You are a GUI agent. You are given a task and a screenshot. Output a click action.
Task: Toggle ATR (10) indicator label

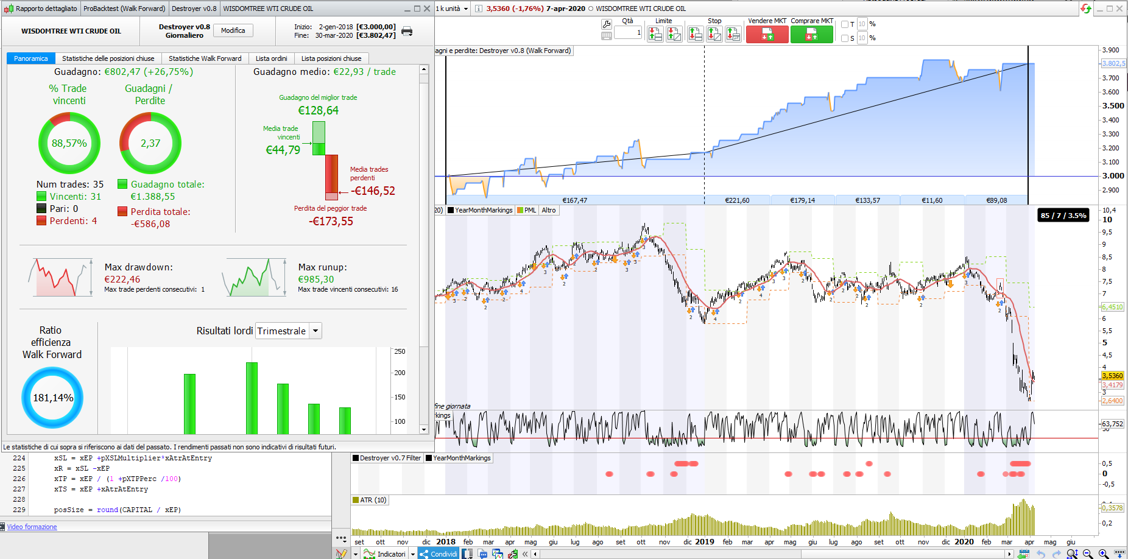point(369,500)
